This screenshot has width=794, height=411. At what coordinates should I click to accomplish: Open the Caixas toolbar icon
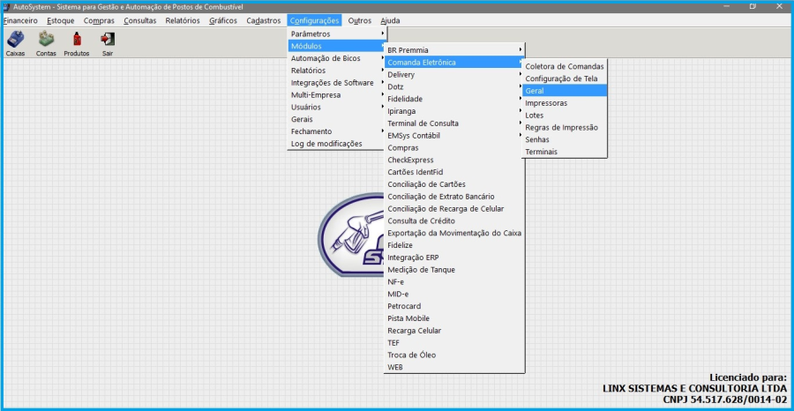coord(15,43)
